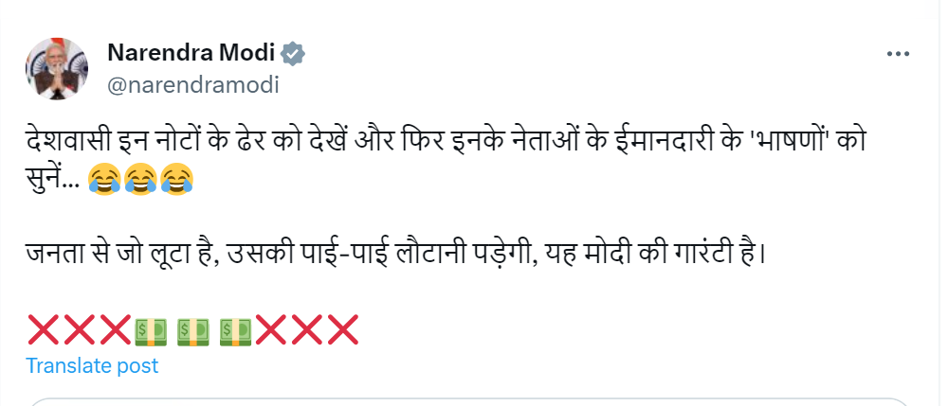This screenshot has height=406, width=948.
Task: Click the red cross just before the banknotes
Action: point(115,329)
